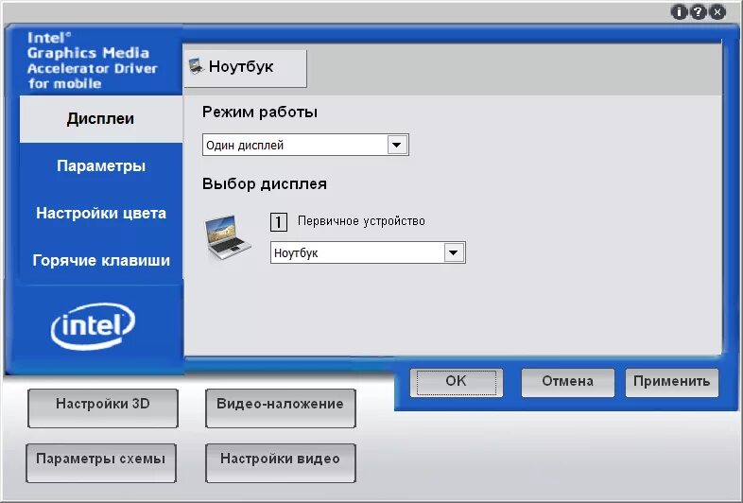Viewport: 743px width, 503px height.
Task: Click the laptop image under Выбор дисплея
Action: pos(228,237)
